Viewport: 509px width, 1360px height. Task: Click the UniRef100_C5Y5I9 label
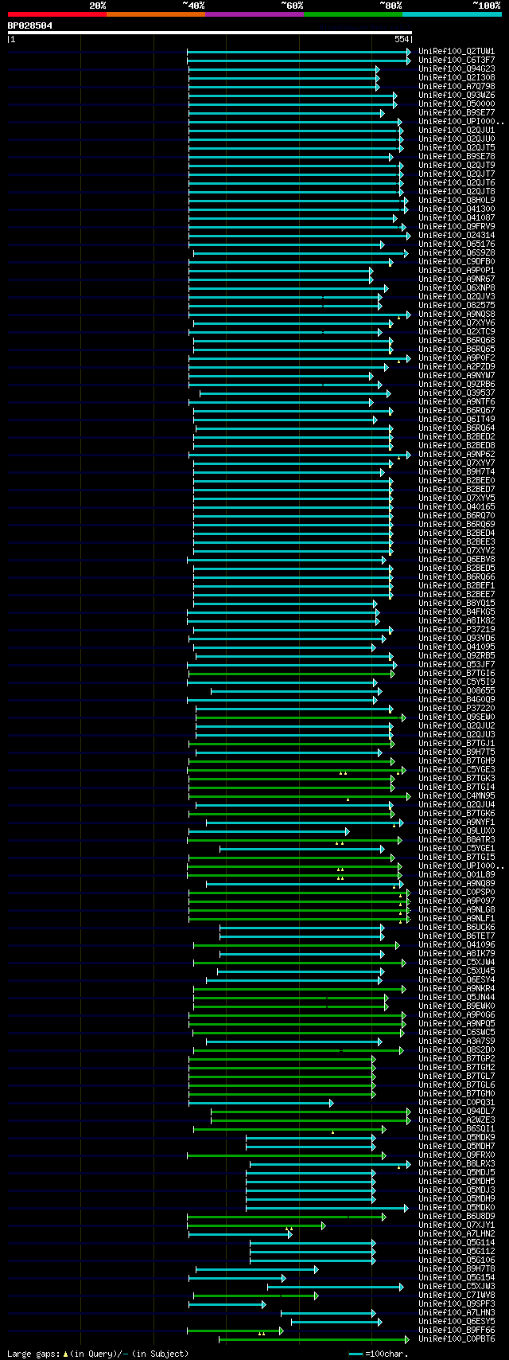[457, 682]
